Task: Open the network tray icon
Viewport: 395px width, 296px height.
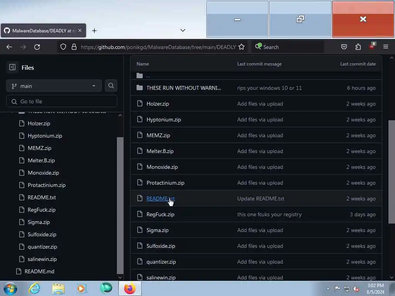Action: pos(347,289)
